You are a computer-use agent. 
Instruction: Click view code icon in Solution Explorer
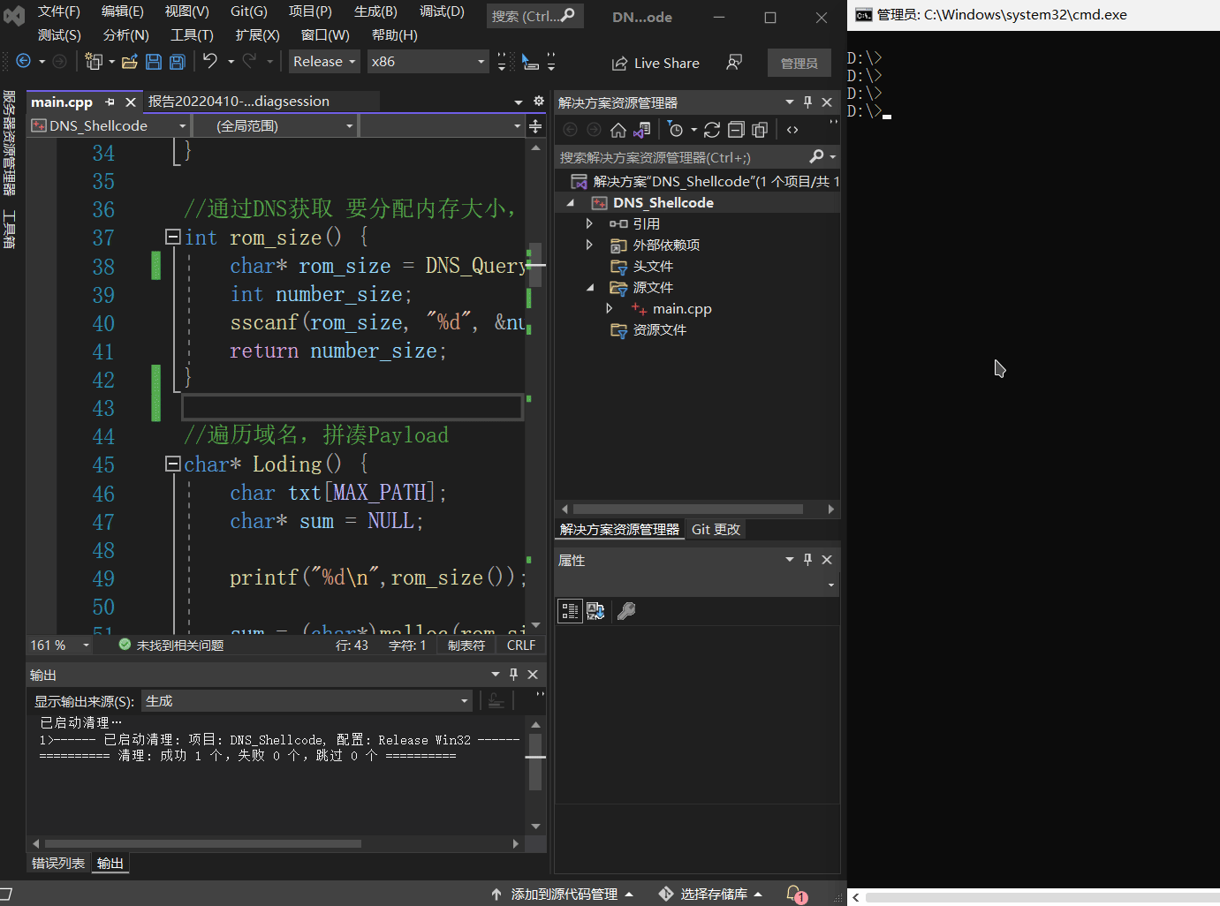pyautogui.click(x=792, y=130)
